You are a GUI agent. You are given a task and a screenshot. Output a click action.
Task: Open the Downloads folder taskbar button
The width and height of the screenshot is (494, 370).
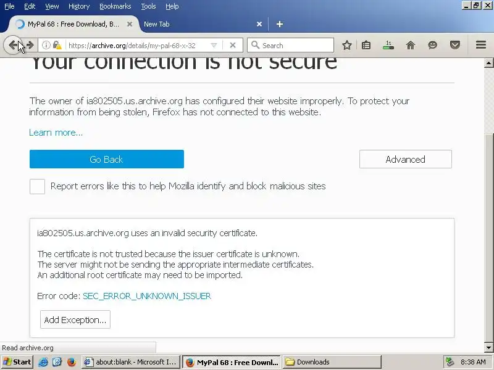coord(332,362)
